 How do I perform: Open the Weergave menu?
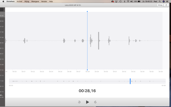point(35,1)
